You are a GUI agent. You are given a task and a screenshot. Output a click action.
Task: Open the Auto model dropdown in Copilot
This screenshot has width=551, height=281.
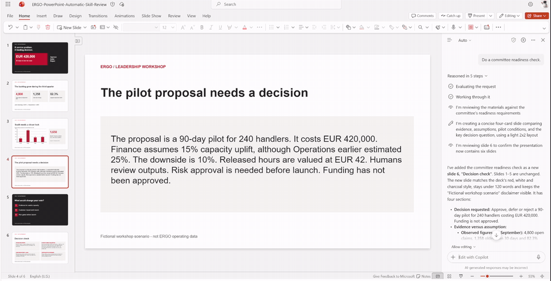[x=464, y=40]
